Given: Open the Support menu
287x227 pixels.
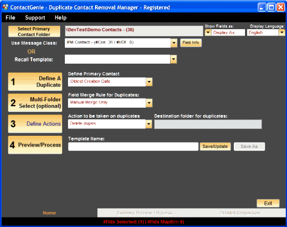Looking at the screenshot, I should point(35,18).
